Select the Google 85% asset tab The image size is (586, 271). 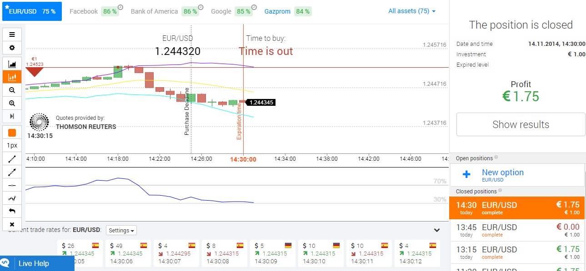coord(231,11)
